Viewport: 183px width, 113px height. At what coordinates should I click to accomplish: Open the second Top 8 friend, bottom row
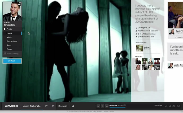tap(145, 67)
